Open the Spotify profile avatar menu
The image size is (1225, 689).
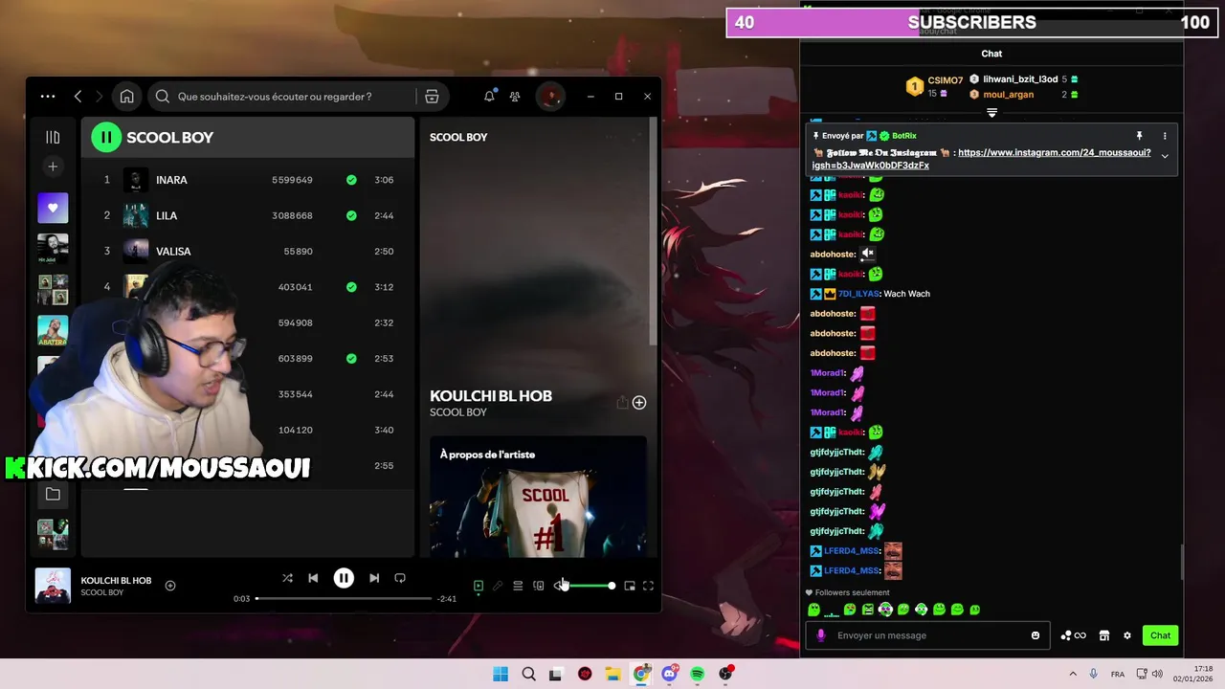(550, 97)
